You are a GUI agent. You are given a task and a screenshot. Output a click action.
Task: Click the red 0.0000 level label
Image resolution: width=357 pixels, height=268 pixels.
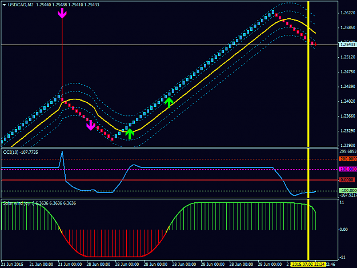pyautogui.click(x=347, y=180)
